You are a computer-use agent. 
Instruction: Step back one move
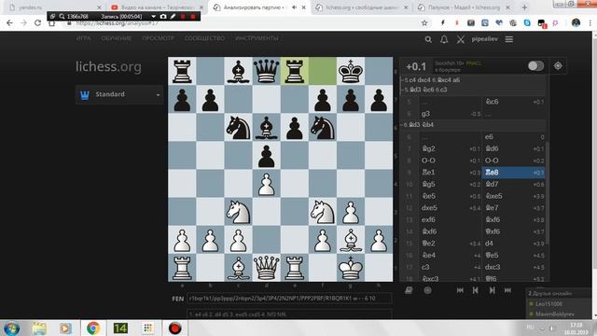tap(475, 290)
